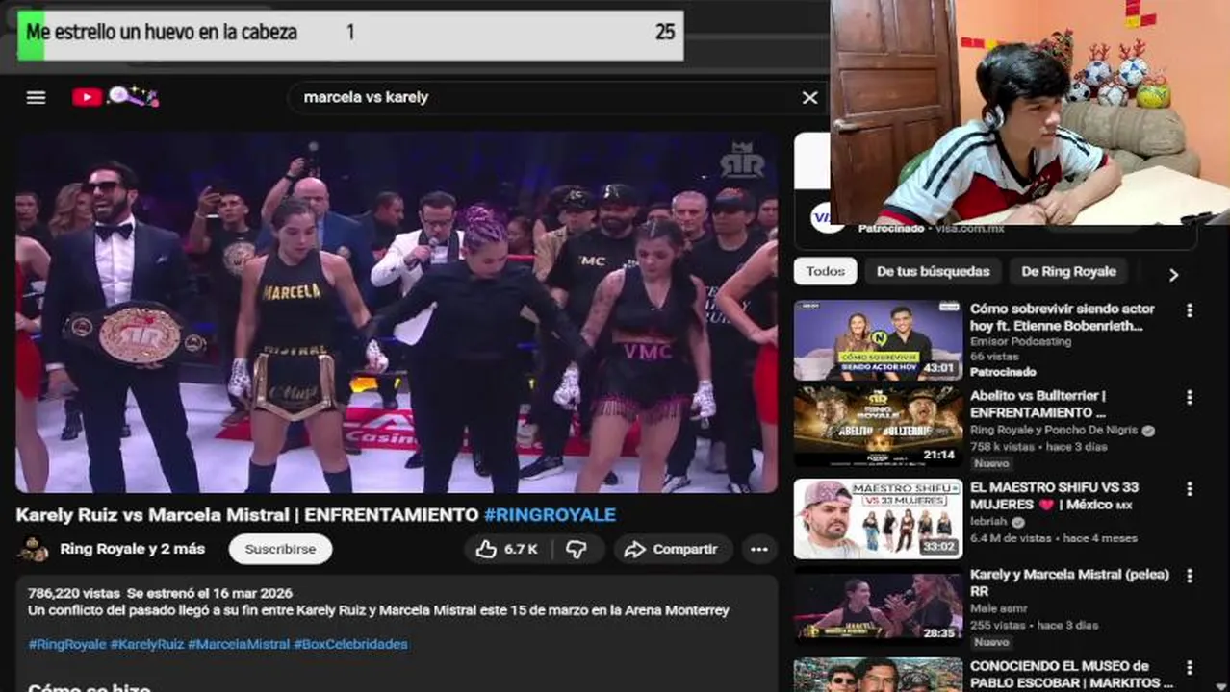
Task: Share the video with Compartir button
Action: click(x=673, y=549)
